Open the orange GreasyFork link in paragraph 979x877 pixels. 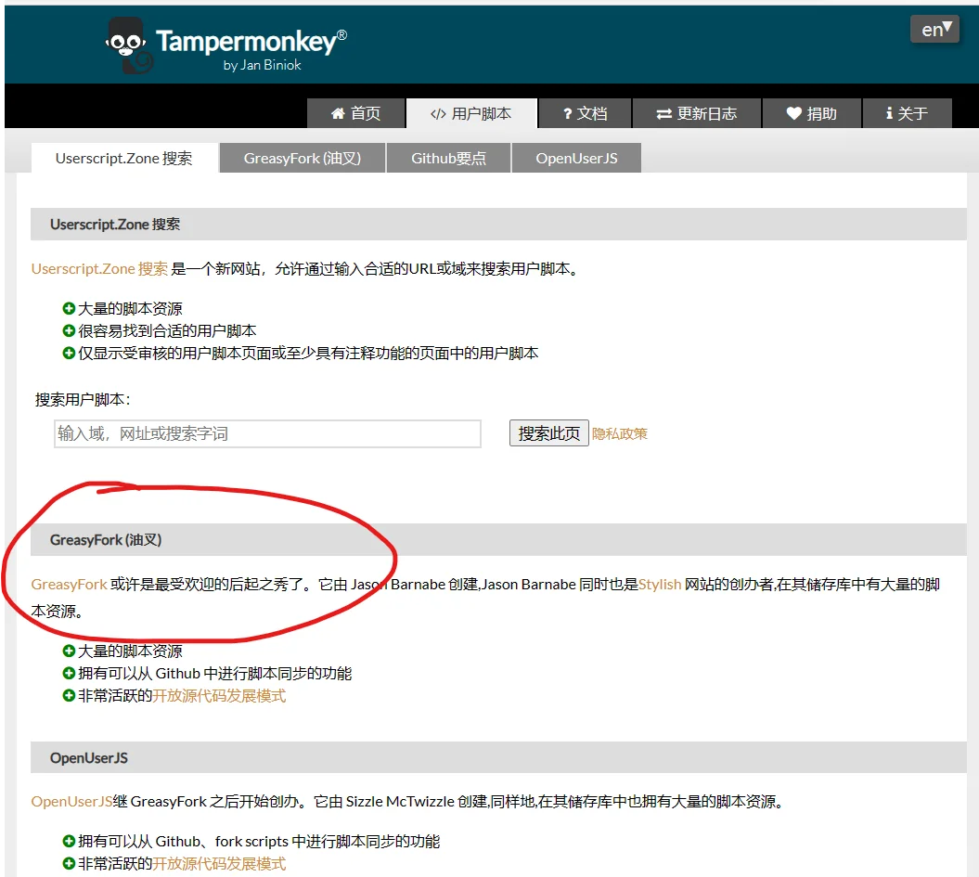pyautogui.click(x=70, y=585)
